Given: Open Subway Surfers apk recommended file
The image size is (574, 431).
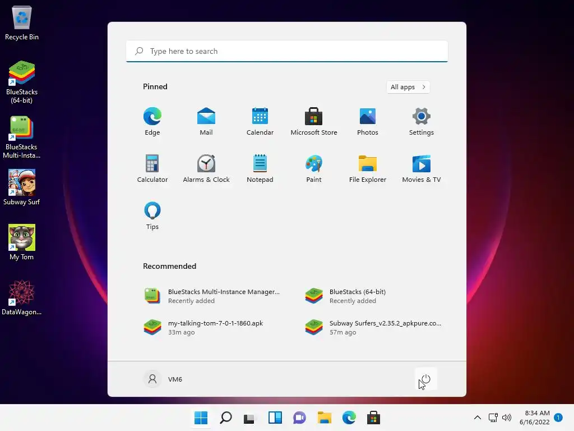Looking at the screenshot, I should [373, 328].
